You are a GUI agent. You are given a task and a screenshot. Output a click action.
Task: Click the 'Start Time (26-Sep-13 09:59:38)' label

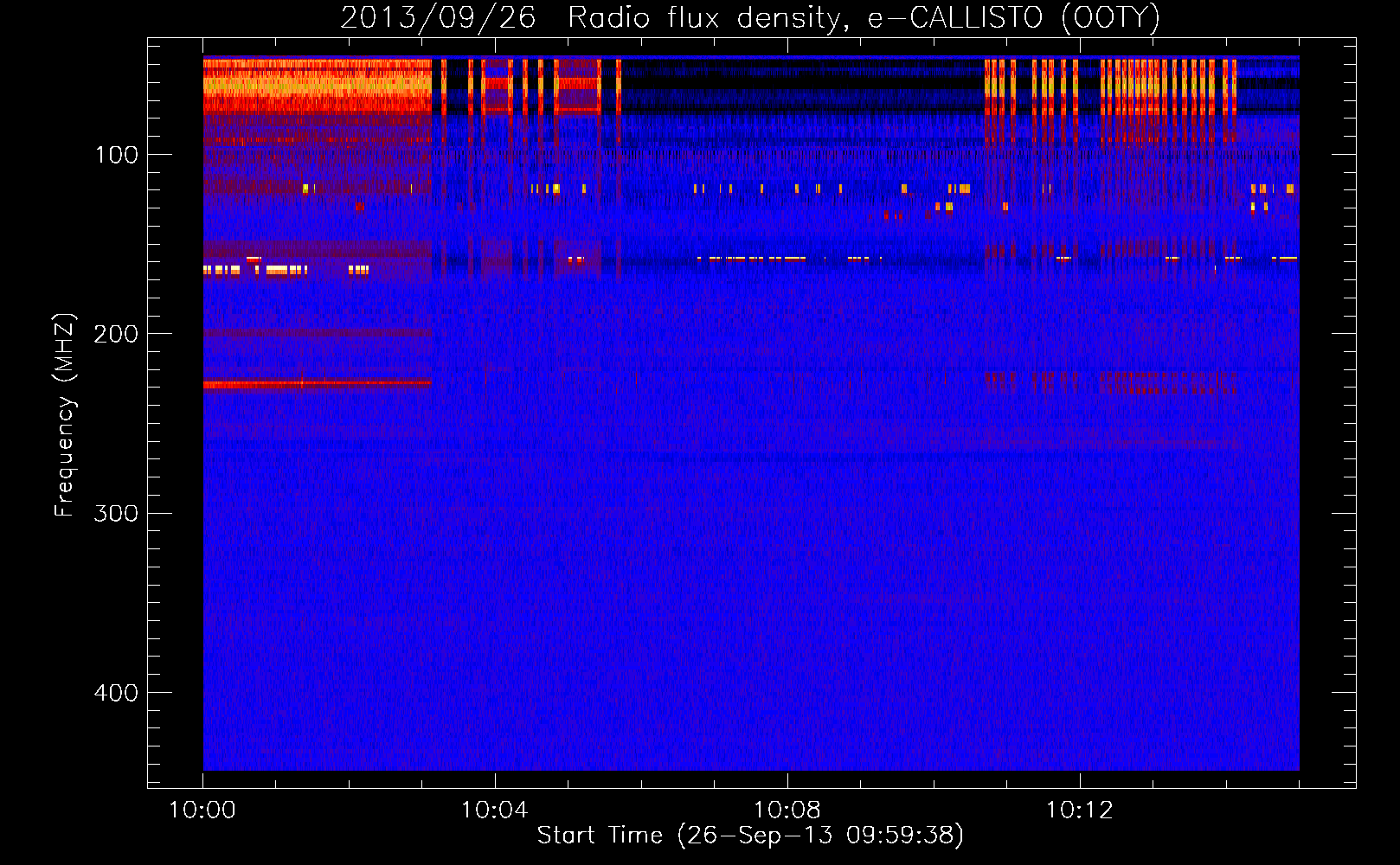[750, 836]
